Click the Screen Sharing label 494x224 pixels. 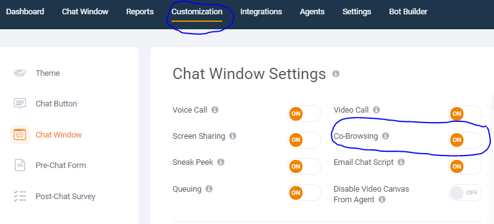click(x=199, y=136)
